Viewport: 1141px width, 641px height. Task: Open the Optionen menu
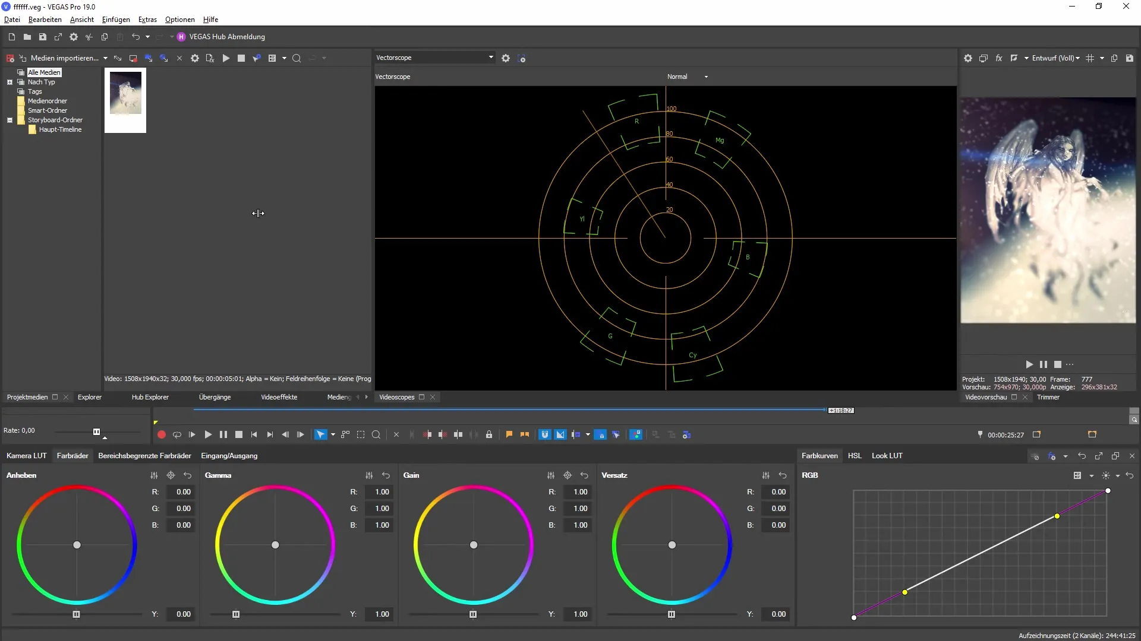click(x=179, y=20)
